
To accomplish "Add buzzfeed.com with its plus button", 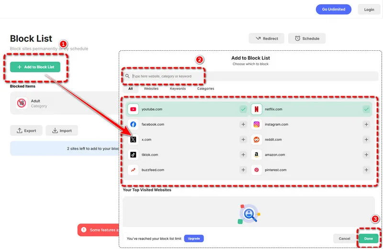I will [243, 170].
